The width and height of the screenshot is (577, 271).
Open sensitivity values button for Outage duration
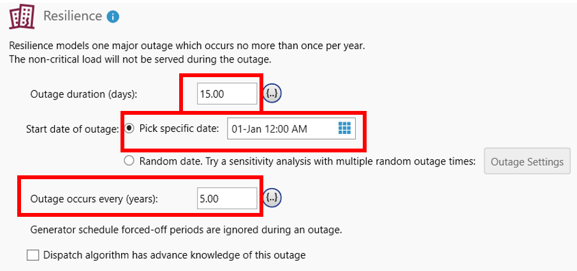(x=273, y=94)
